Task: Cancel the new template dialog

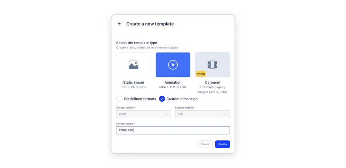Action: click(205, 144)
